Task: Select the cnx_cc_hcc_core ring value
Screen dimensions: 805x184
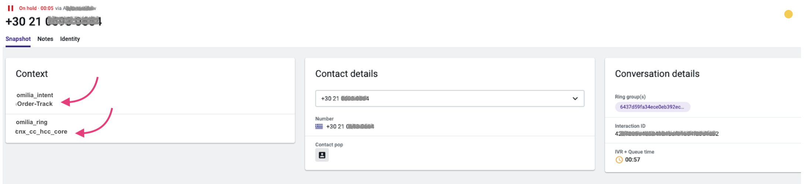Action: pyautogui.click(x=41, y=132)
